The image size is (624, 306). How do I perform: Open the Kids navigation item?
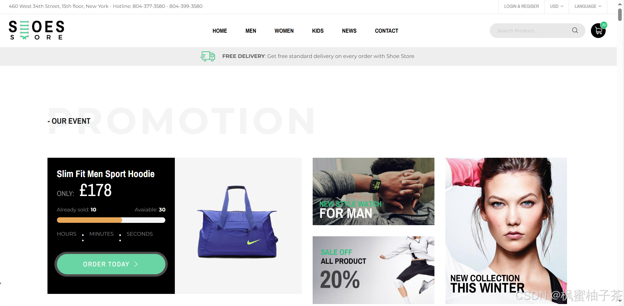tap(318, 31)
